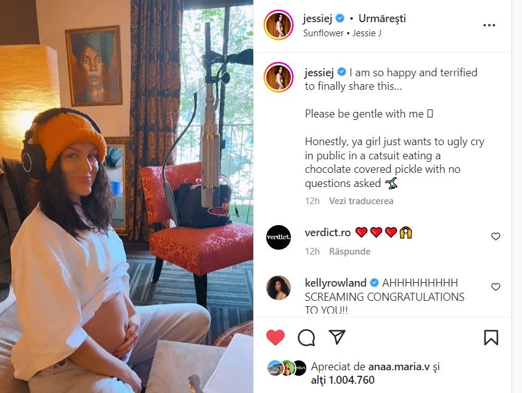This screenshot has width=522, height=393.
Task: Reply using Răspunde under verdict.ro
Action: coord(349,252)
